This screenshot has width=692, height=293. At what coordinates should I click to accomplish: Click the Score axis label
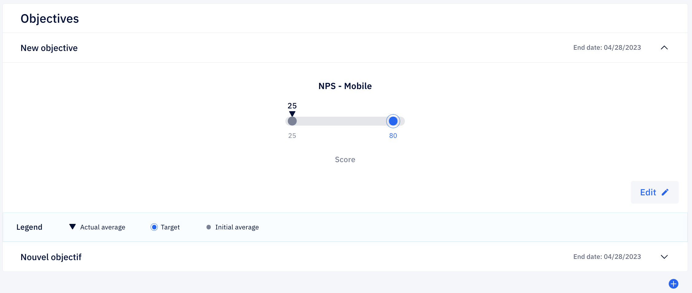(345, 160)
